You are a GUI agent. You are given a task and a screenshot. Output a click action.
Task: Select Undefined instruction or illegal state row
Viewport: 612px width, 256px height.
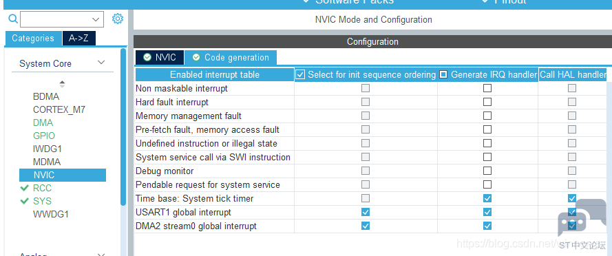[371, 143]
